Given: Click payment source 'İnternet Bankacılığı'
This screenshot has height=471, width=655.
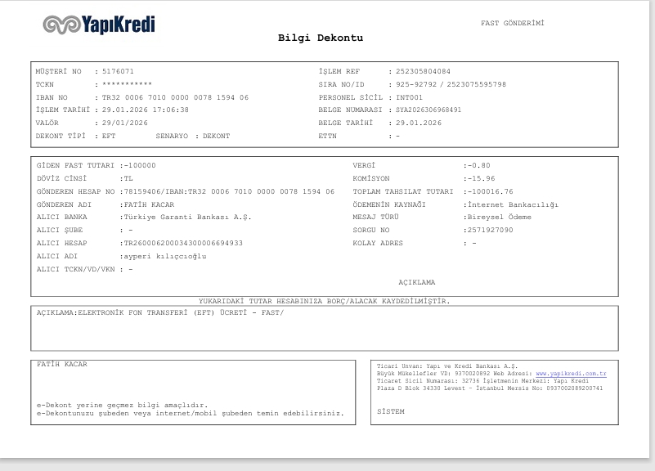Looking at the screenshot, I should 513,204.
